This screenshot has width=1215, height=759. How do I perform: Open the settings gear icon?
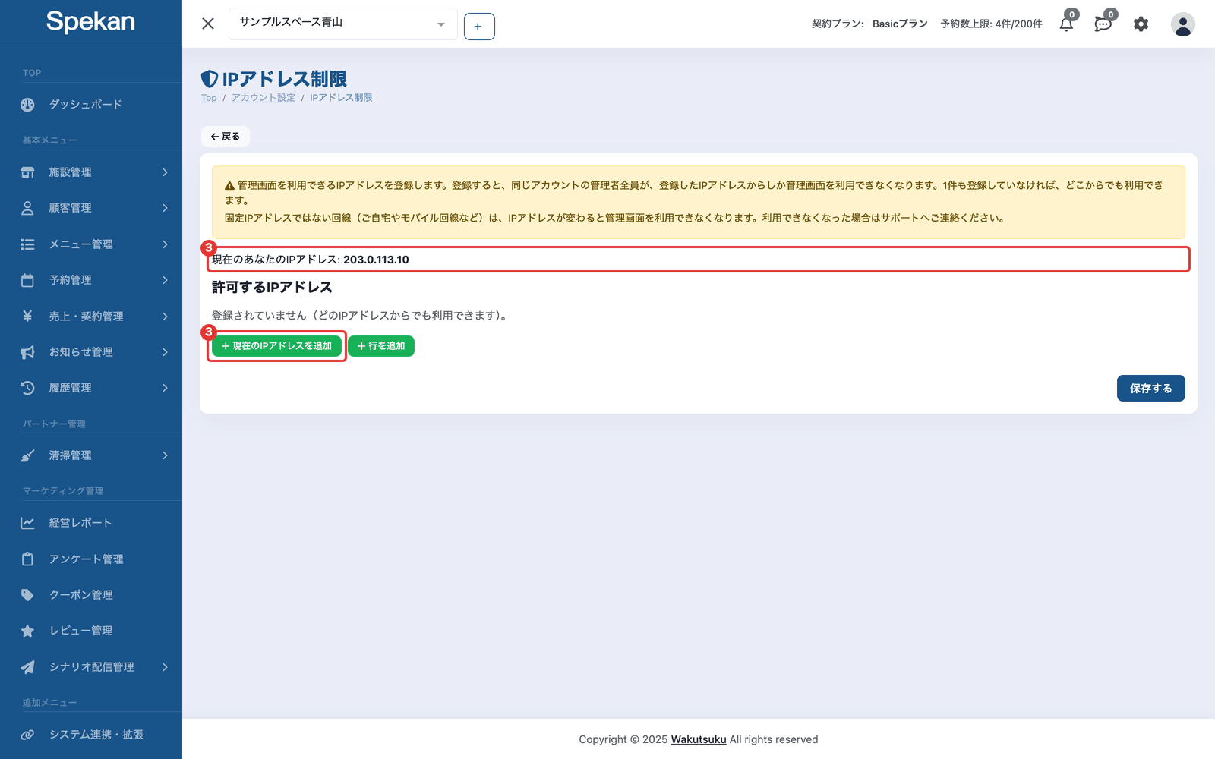point(1141,24)
